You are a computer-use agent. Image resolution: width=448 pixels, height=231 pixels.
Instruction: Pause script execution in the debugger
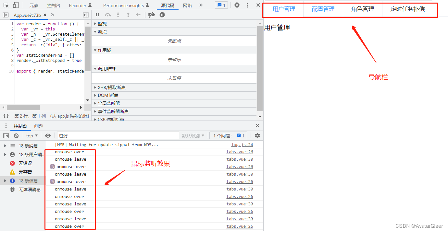click(97, 15)
